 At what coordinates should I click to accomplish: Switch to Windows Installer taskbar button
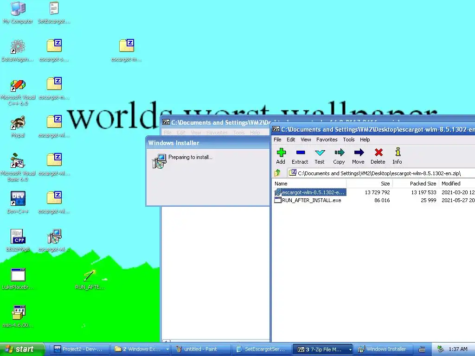383,349
